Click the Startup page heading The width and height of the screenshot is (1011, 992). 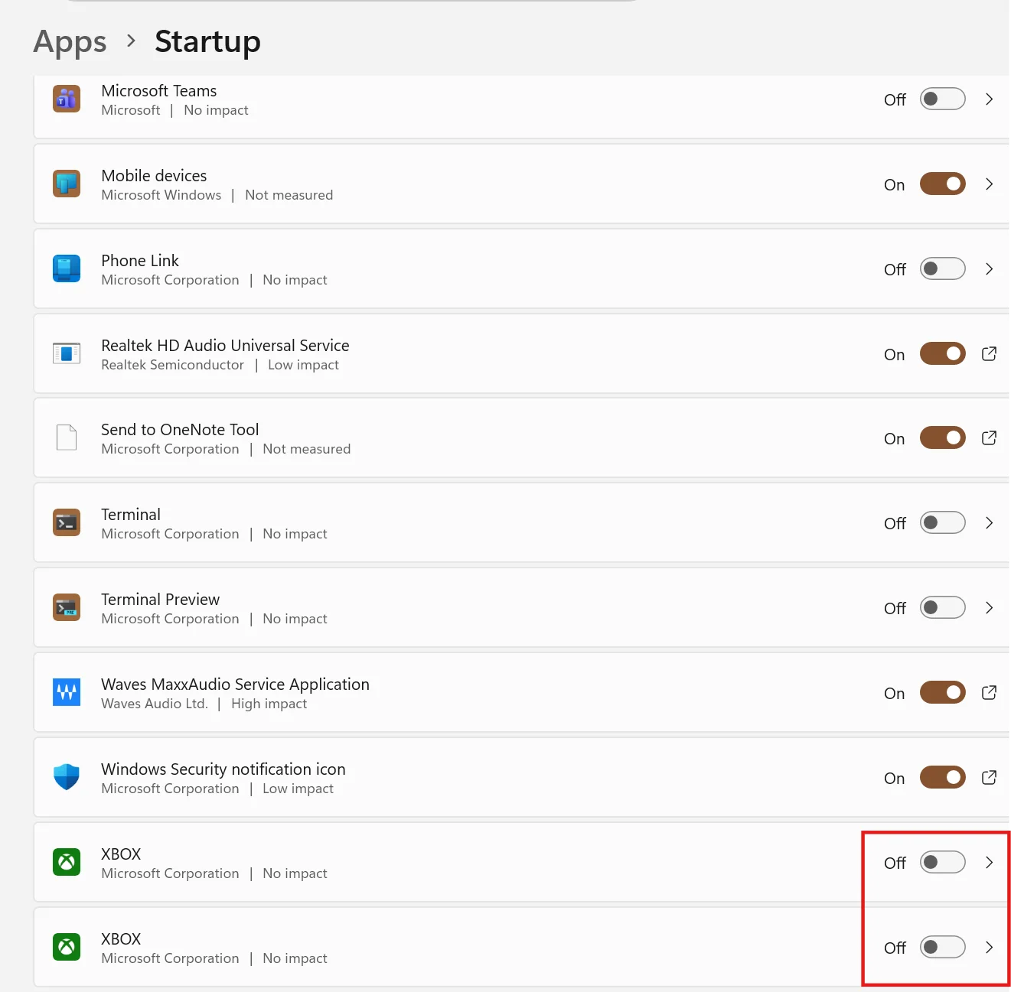tap(207, 41)
